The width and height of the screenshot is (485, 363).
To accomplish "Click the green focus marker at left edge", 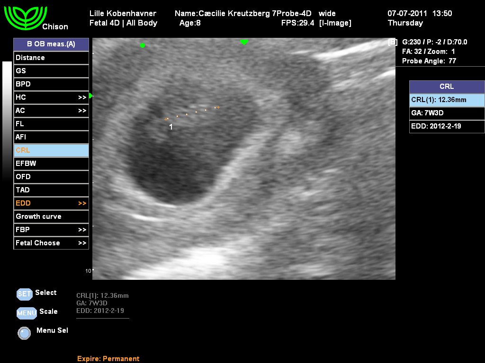I will tap(90, 95).
